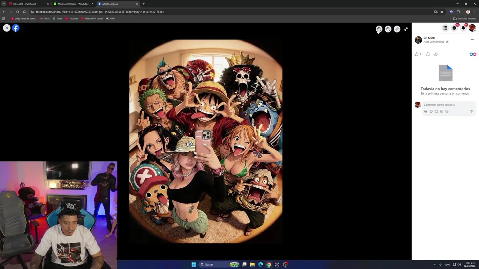Open the Facebook apps grid menu

click(x=445, y=28)
